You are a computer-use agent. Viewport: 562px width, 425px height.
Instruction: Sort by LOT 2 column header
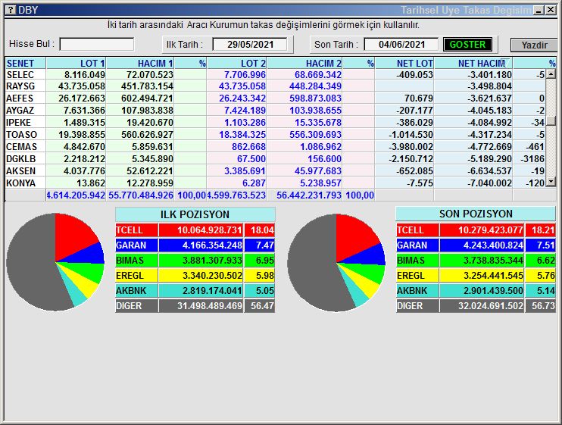pyautogui.click(x=237, y=64)
